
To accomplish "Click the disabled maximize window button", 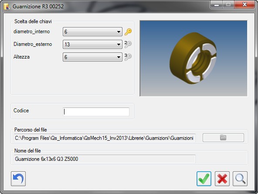I will click(228, 5).
